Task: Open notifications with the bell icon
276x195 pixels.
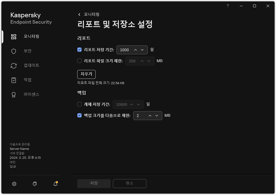Action: (x=55, y=184)
